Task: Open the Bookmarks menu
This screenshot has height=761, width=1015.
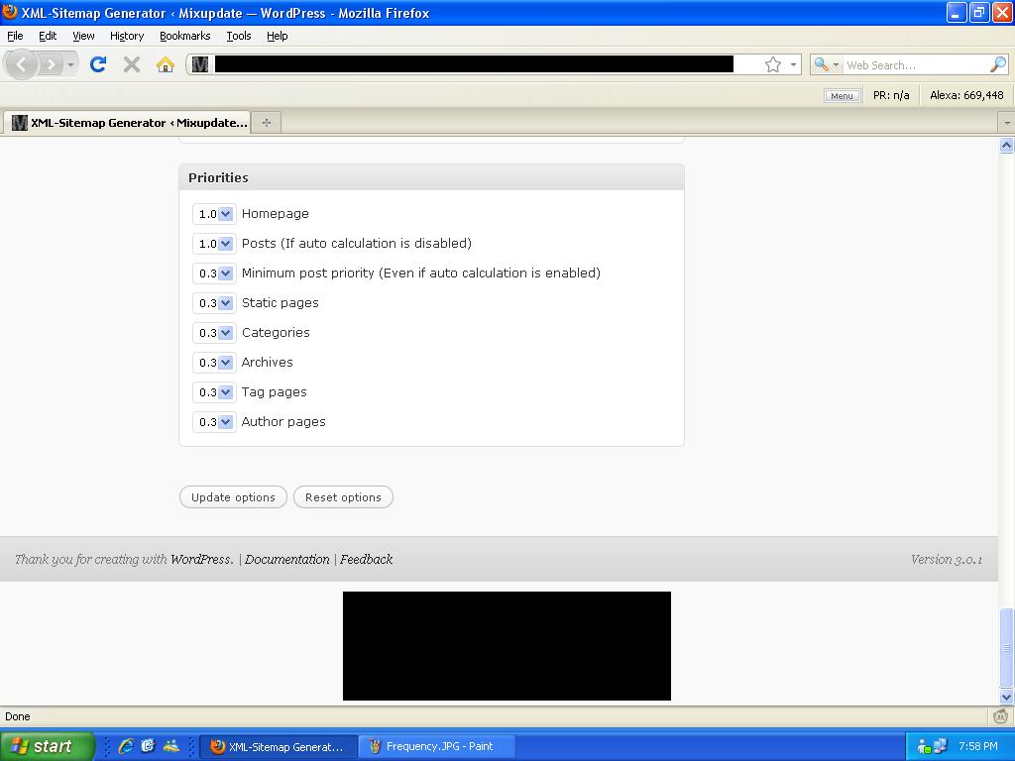Action: pos(185,37)
